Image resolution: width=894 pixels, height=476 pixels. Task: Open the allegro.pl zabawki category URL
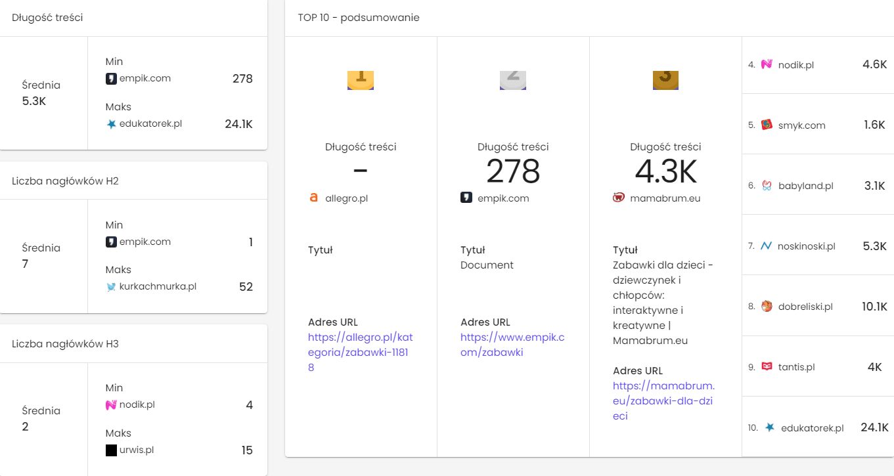click(361, 353)
